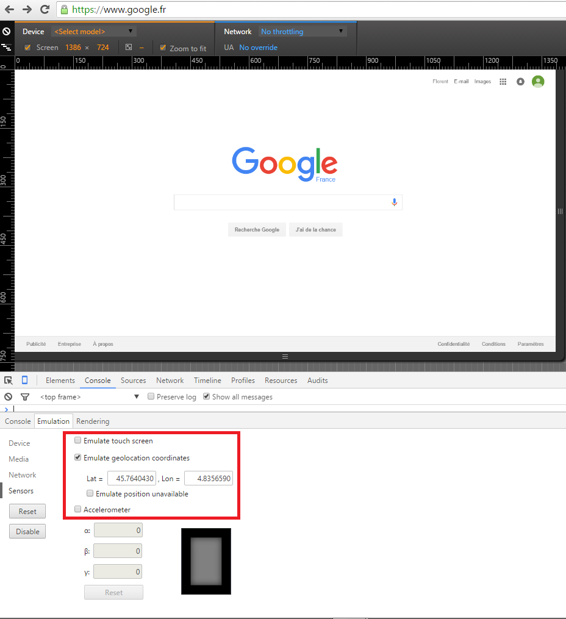Select the Console panel tab in the main bar
The width and height of the screenshot is (566, 619).
click(98, 381)
